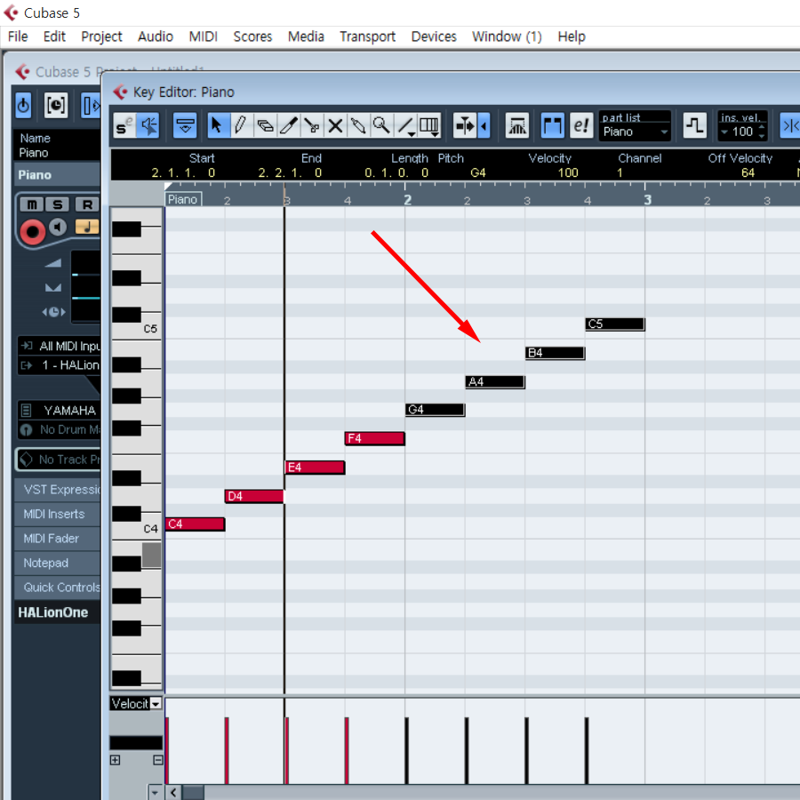Click the Edit Active Part Only e! button
This screenshot has width=800, height=800.
pos(580,125)
